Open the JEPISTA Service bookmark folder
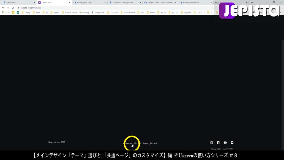284x160 pixels. click(69, 12)
